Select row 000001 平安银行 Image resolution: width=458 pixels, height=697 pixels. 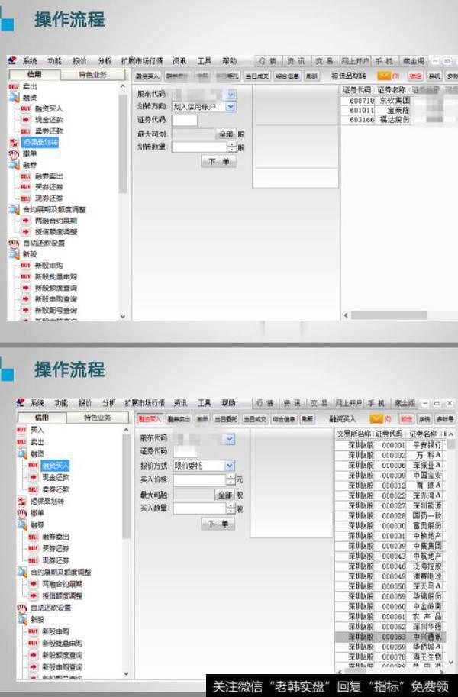click(x=389, y=445)
